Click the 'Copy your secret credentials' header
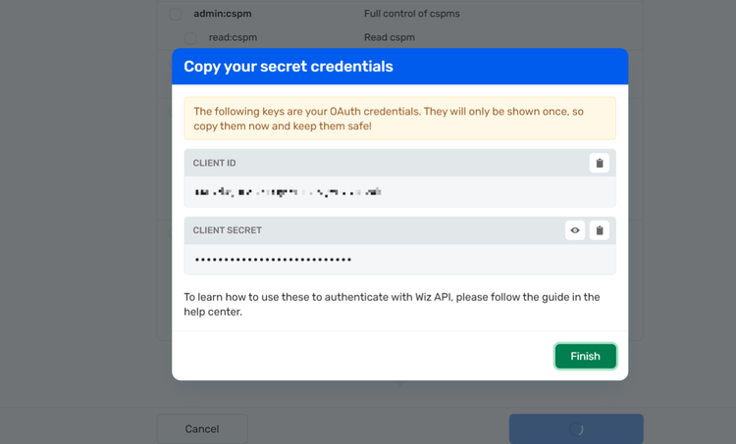 click(289, 67)
